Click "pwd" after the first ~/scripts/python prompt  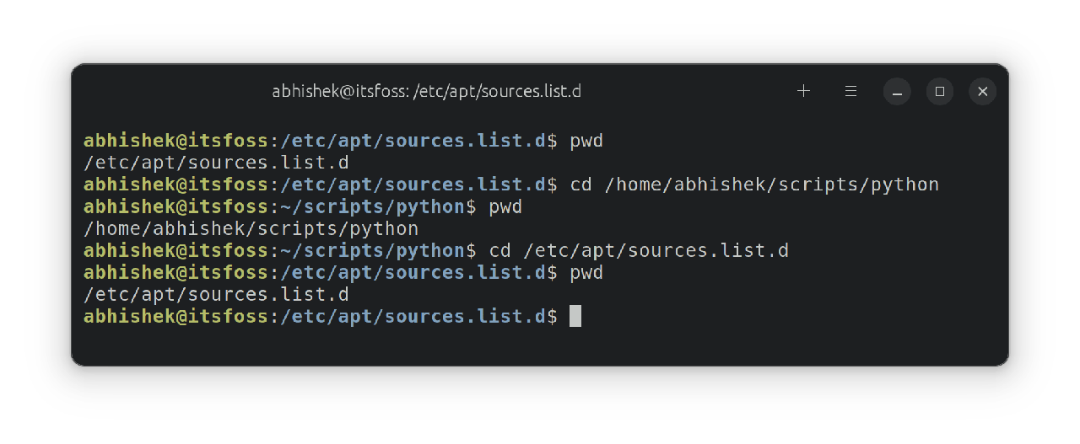[505, 206]
